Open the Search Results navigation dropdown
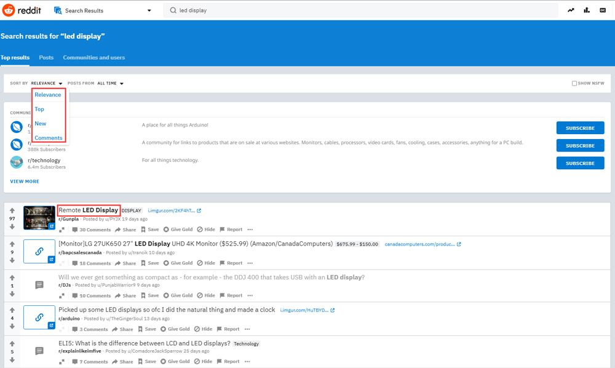This screenshot has width=615, height=368. tap(102, 10)
